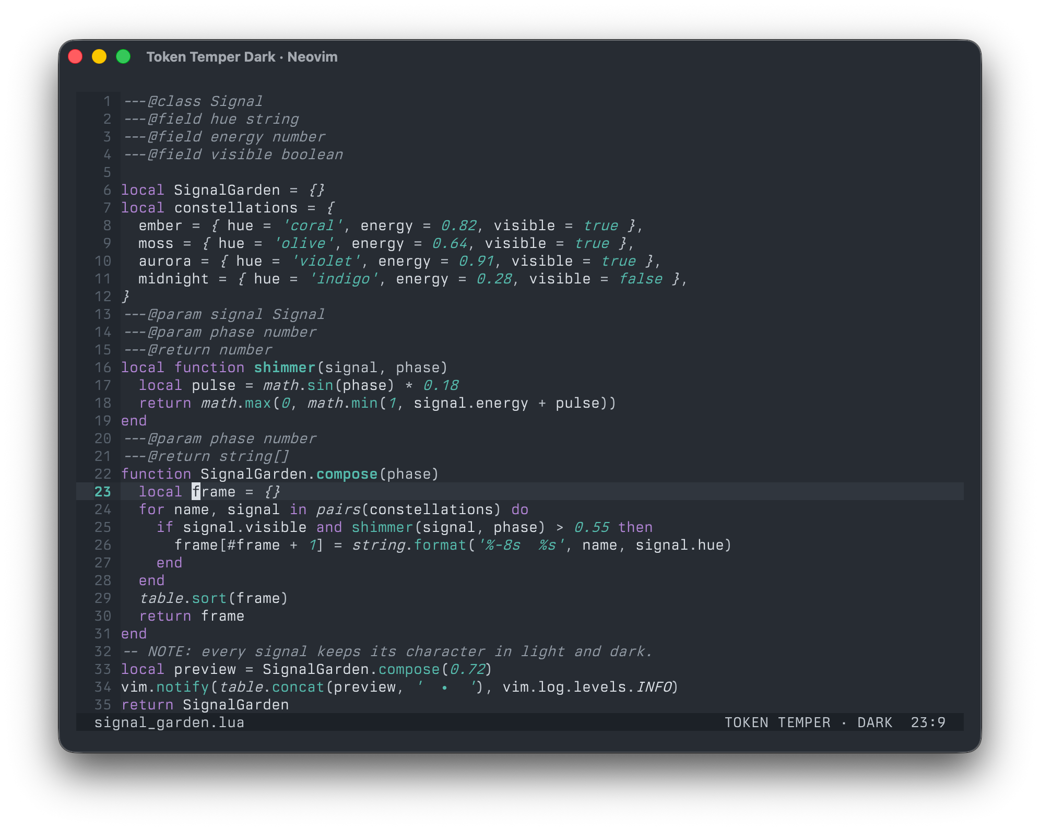
Task: Click the 'pairs' call on line 24
Action: tap(339, 509)
